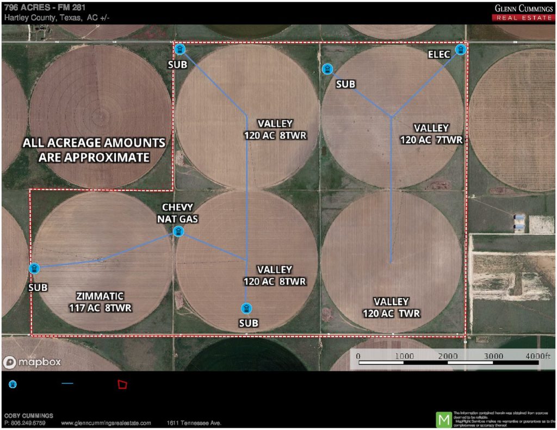Screen dimensions: 557x430
Task: Select the "1611 Tennessee Ave." address text
Action: pos(194,423)
